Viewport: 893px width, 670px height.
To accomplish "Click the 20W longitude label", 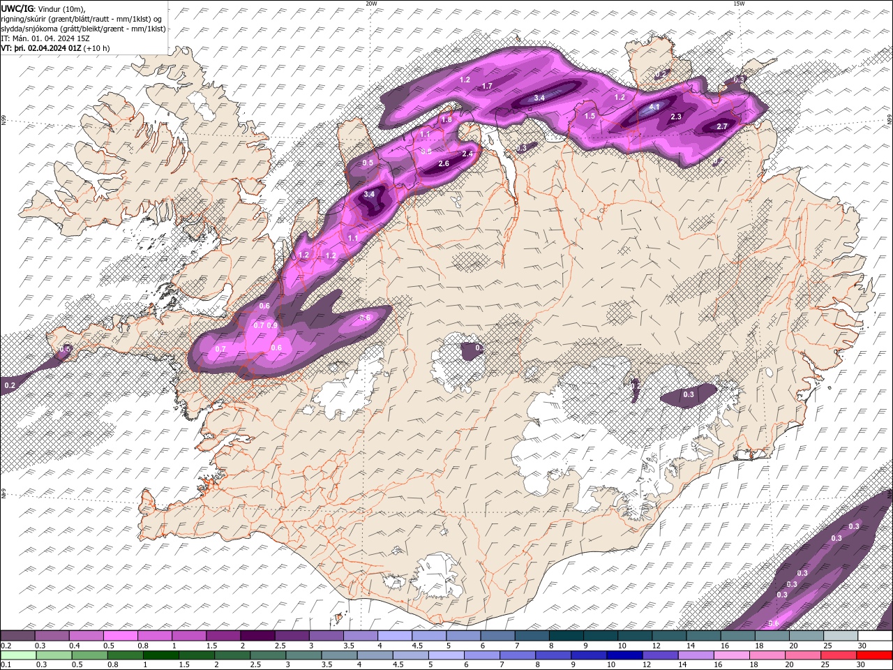I will 371,3.
